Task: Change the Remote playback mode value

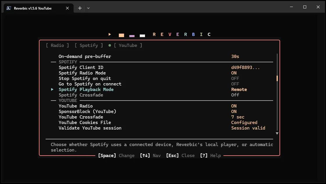Action: click(x=239, y=90)
